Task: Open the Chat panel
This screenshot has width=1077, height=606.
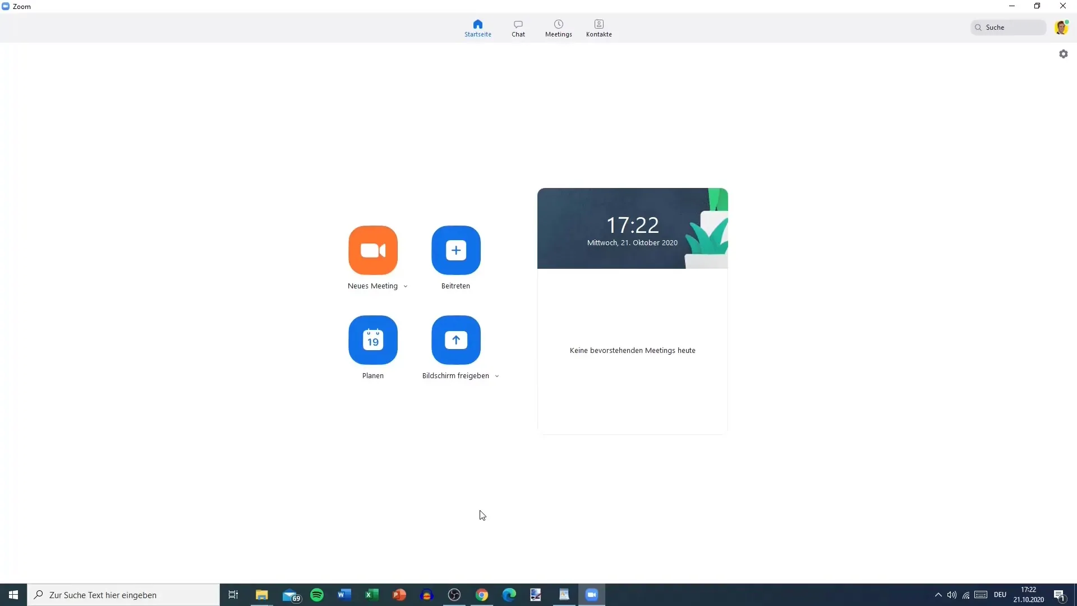Action: pyautogui.click(x=518, y=27)
